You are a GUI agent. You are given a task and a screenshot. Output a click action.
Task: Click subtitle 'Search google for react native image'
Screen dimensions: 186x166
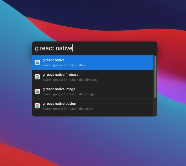[x=69, y=94]
